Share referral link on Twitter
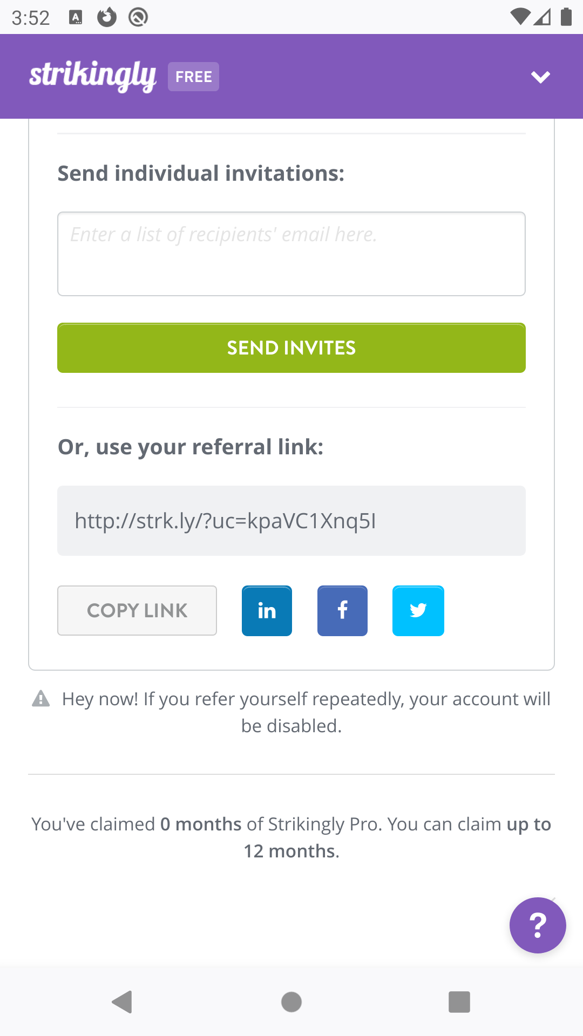This screenshot has height=1036, width=583. coord(418,610)
